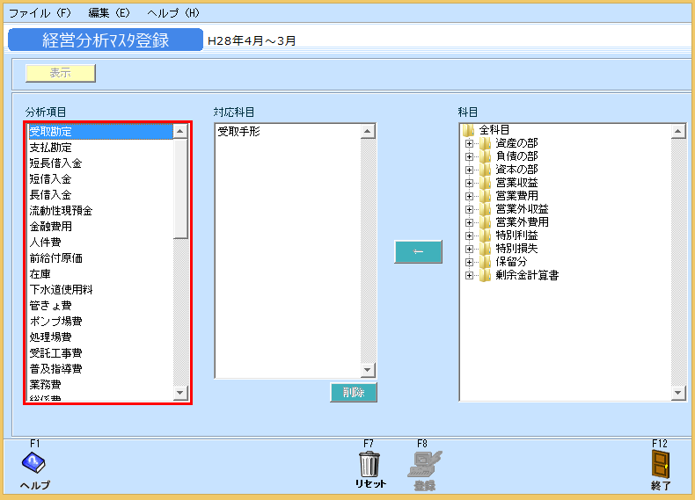Select 普及指導費 in the 分析項目 list
This screenshot has width=695, height=500.
click(x=100, y=369)
